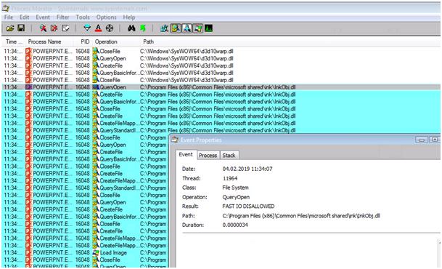
Task: Minimize the Event Properties window
Action: (x=422, y=140)
